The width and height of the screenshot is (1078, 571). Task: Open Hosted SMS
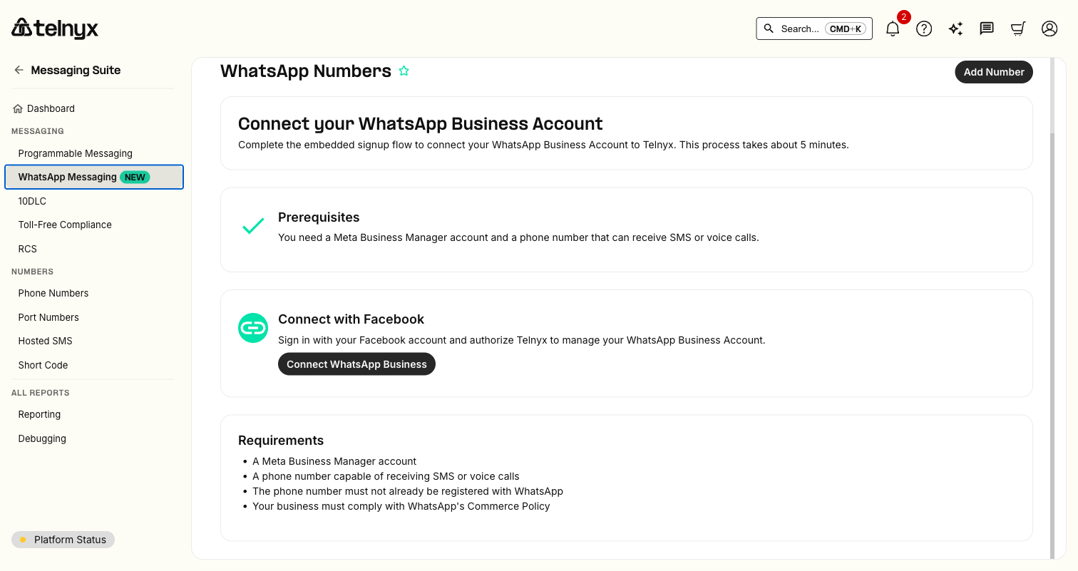[x=46, y=341]
